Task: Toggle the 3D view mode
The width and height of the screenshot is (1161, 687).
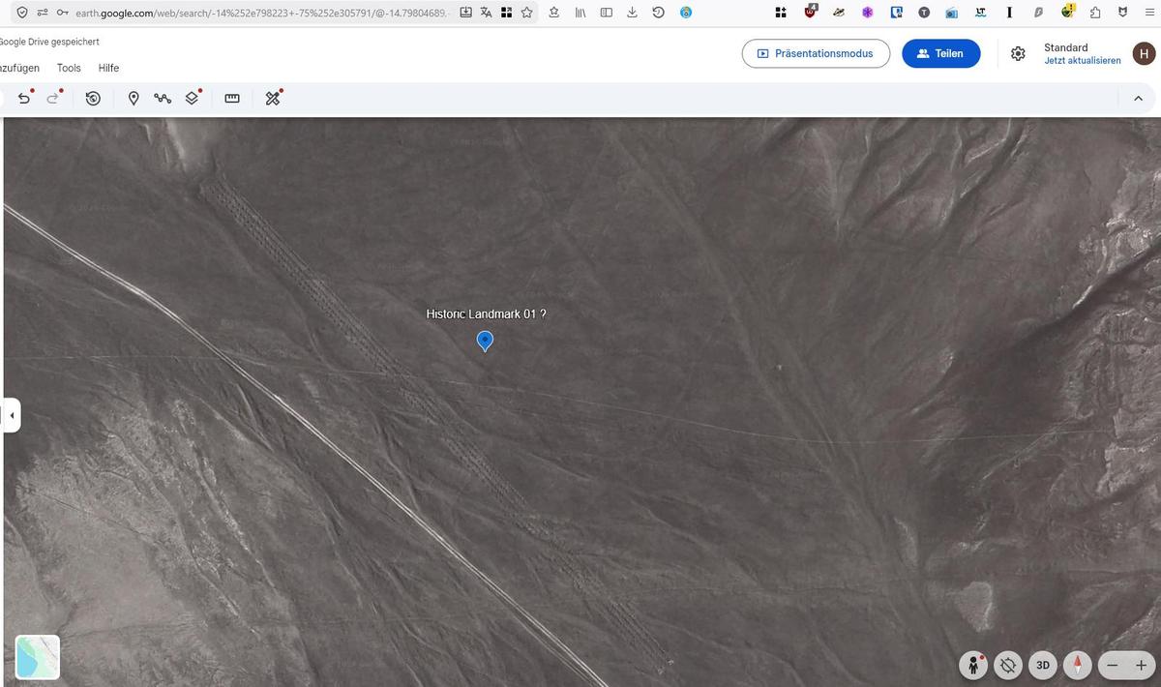Action: [1042, 665]
